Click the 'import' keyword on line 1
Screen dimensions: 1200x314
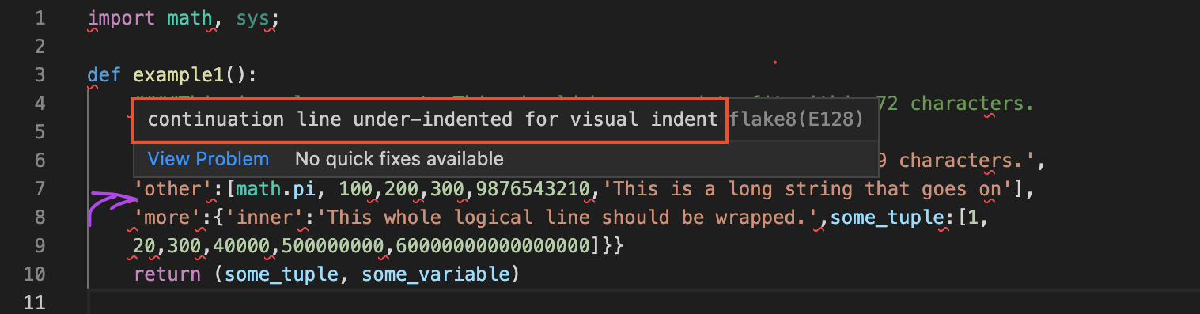coord(121,18)
